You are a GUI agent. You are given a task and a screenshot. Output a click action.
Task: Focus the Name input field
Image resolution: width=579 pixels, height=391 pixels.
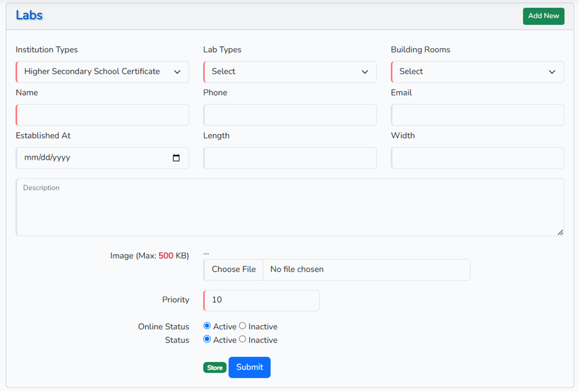tap(102, 115)
